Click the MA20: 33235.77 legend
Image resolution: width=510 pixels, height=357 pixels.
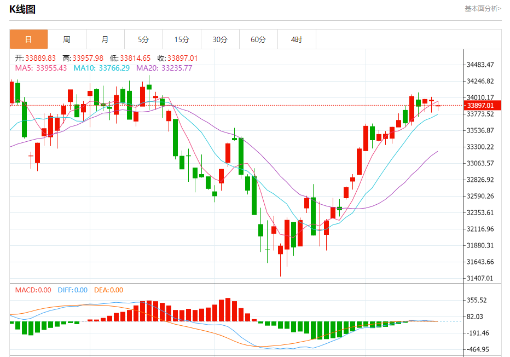164,68
